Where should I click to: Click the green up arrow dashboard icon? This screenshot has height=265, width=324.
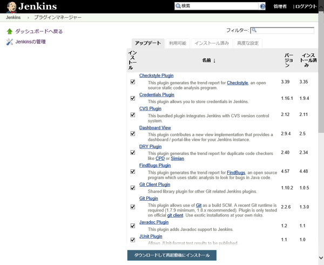pyautogui.click(x=10, y=31)
